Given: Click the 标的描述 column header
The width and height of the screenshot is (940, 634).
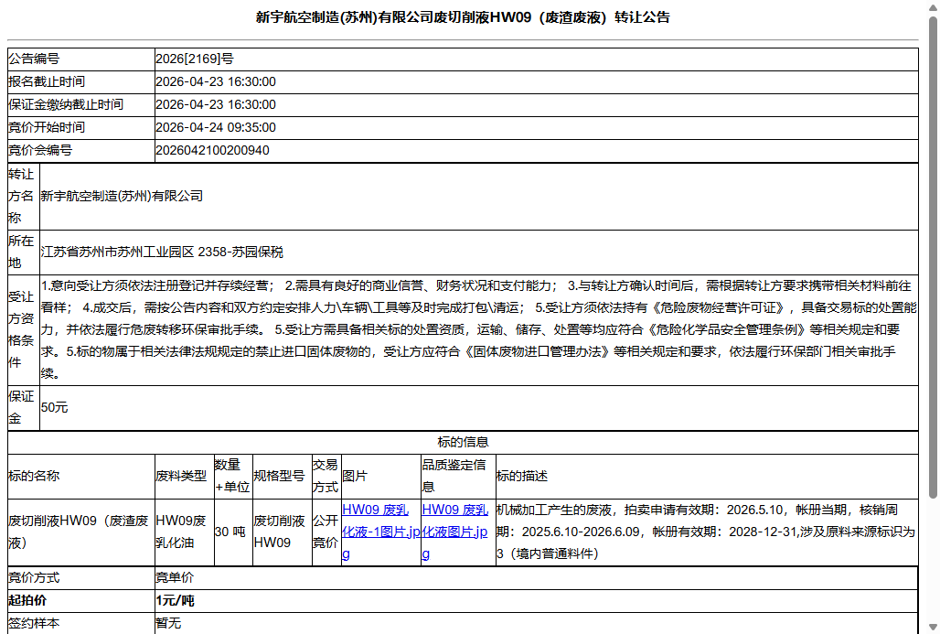Looking at the screenshot, I should (707, 477).
